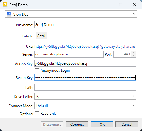Open the gateway.storjshare.io URL link
This screenshot has height=131, width=142.
(85, 47)
